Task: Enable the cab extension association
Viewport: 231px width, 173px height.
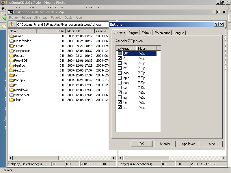Action: [120, 73]
